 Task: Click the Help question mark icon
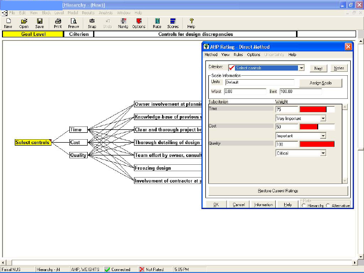tap(191, 23)
